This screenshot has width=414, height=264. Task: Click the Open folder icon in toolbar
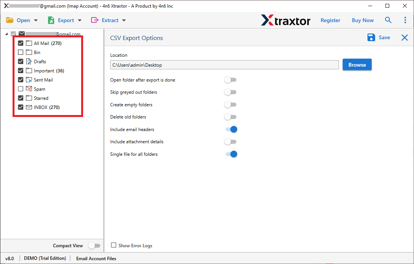[x=10, y=20]
